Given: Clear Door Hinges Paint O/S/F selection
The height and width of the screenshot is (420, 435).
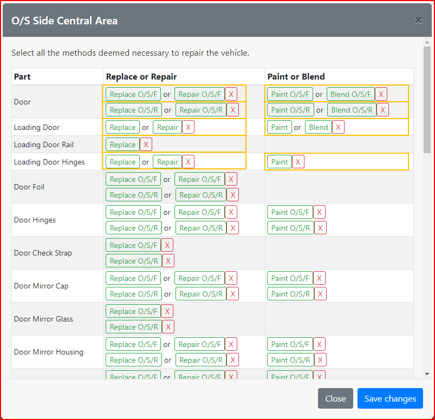Looking at the screenshot, I should point(320,212).
